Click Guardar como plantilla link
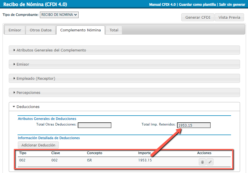 click(x=198, y=5)
